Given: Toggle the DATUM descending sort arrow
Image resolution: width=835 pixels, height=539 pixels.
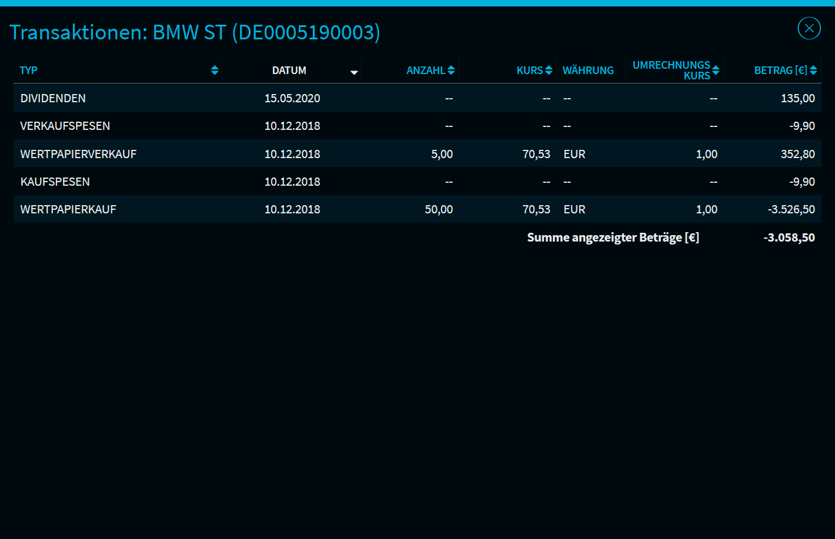Looking at the screenshot, I should tap(354, 72).
